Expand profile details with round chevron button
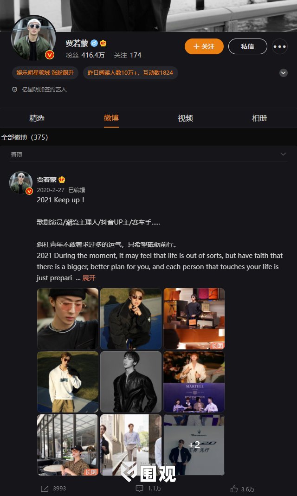Image resolution: width=297 pixels, height=496 pixels. point(284,73)
